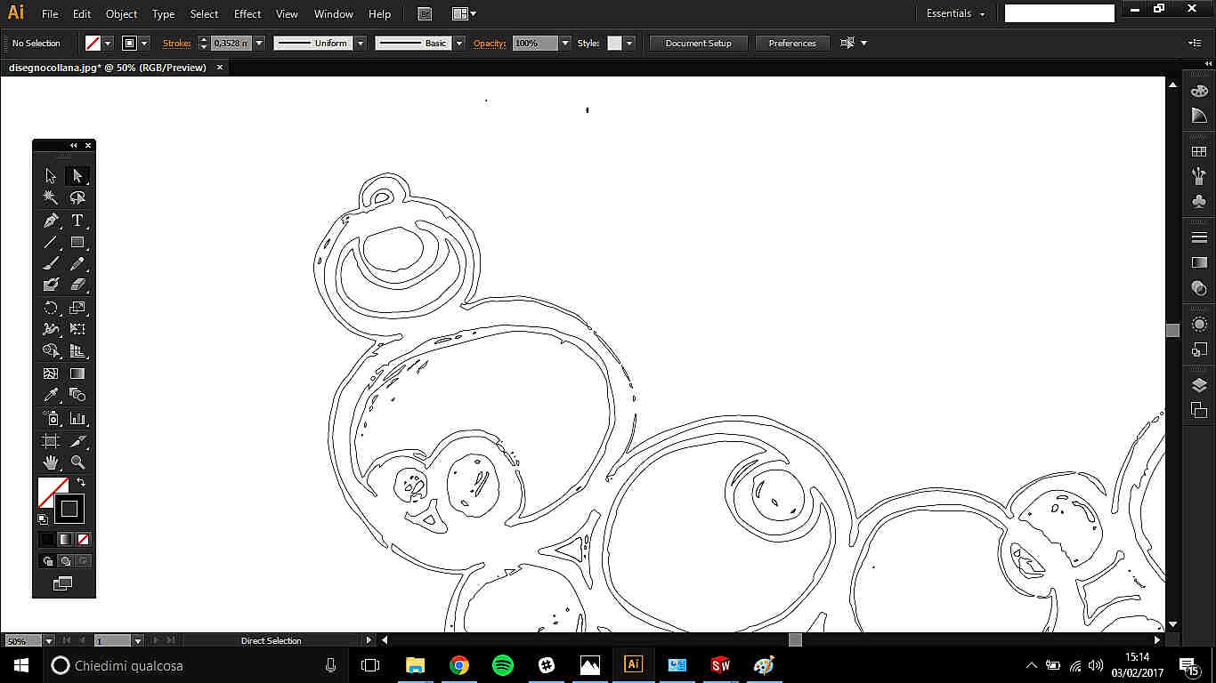Select the Artboard tool

[x=51, y=441]
